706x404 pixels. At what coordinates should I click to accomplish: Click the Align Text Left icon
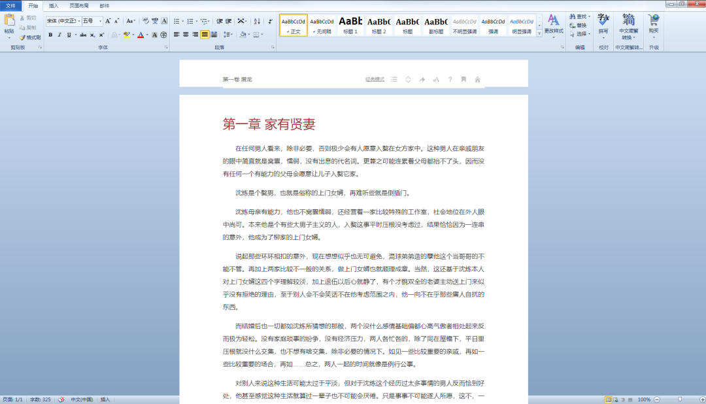(176, 35)
